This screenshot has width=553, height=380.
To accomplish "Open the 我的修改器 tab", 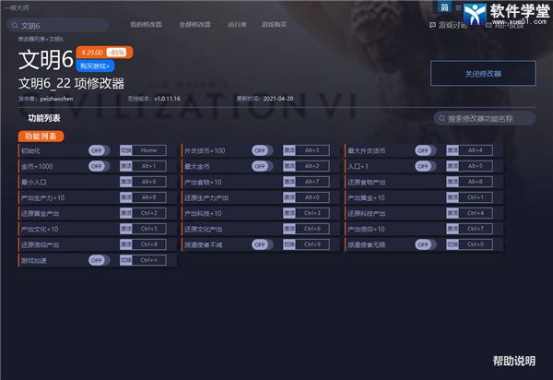I will click(146, 24).
